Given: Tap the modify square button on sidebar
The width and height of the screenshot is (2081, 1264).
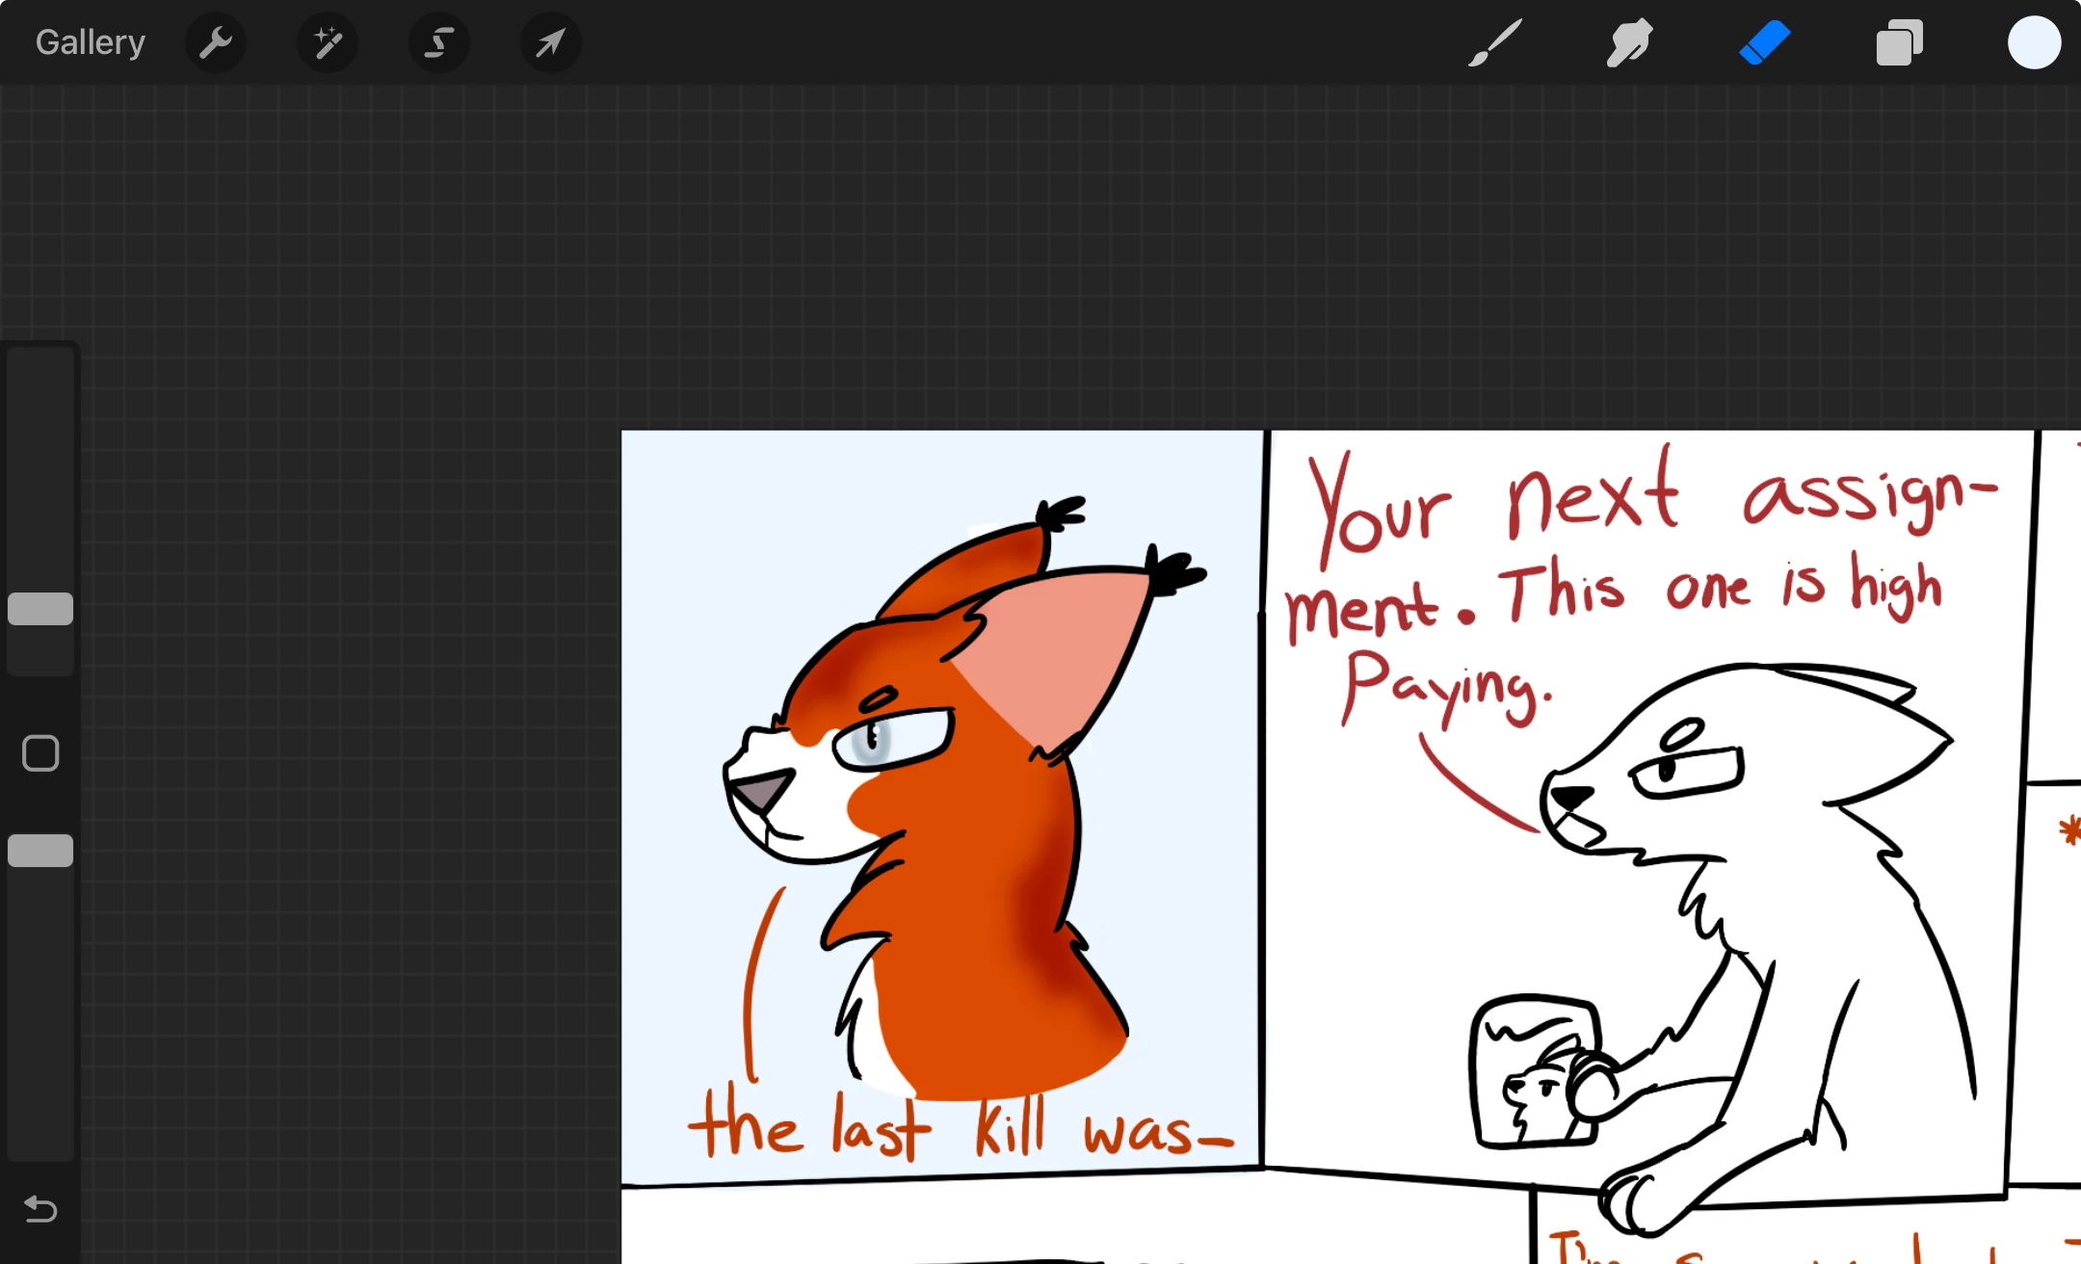Looking at the screenshot, I should click(x=40, y=752).
